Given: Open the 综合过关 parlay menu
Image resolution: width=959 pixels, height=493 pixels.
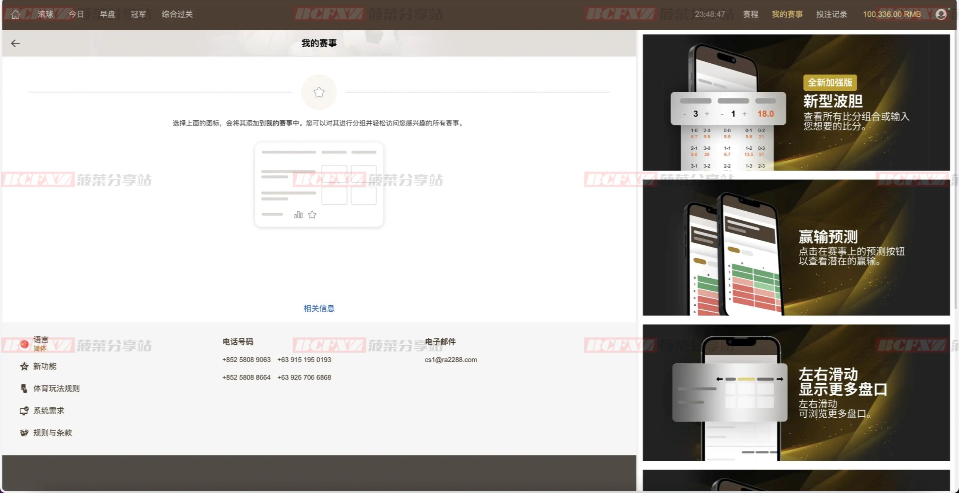Looking at the screenshot, I should click(177, 14).
